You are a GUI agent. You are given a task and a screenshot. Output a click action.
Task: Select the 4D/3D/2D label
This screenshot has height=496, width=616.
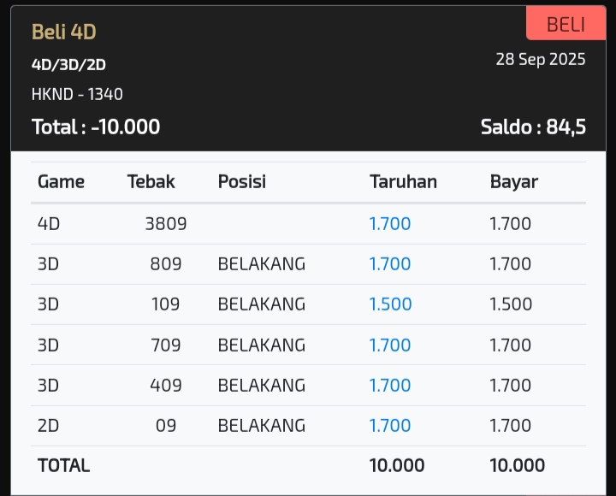(x=68, y=64)
